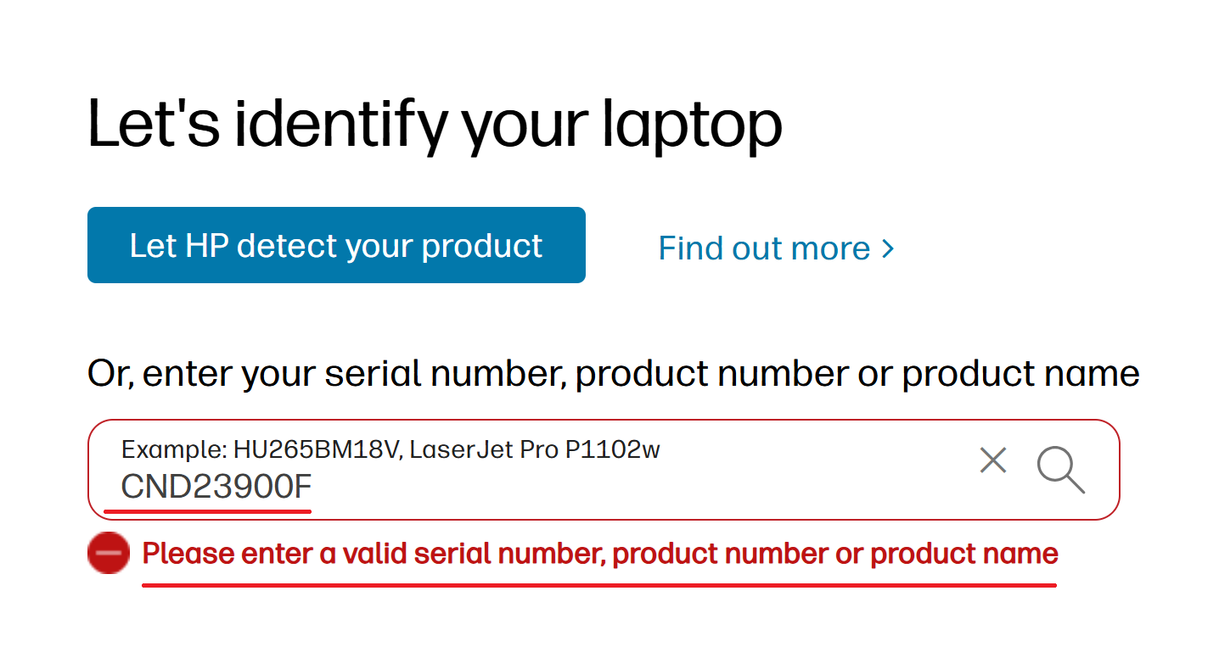Click the red error circle icon
The image size is (1219, 669).
(x=109, y=554)
